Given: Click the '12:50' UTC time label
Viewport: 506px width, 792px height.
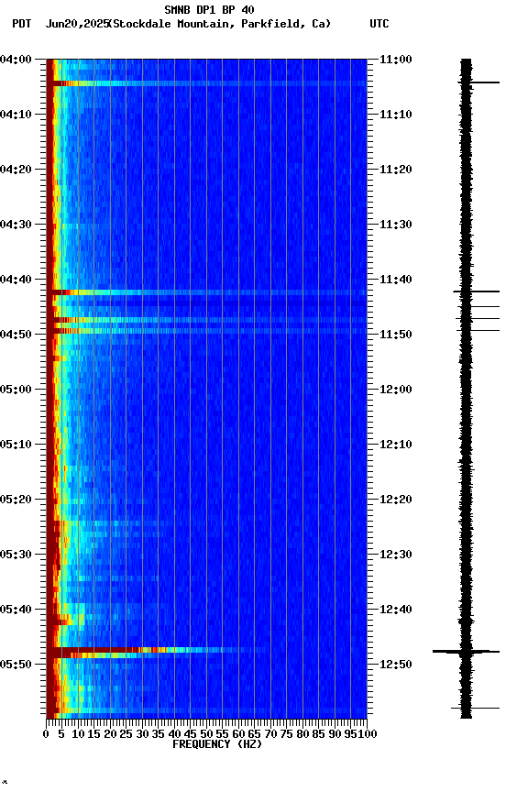Looking at the screenshot, I should click(x=395, y=665).
